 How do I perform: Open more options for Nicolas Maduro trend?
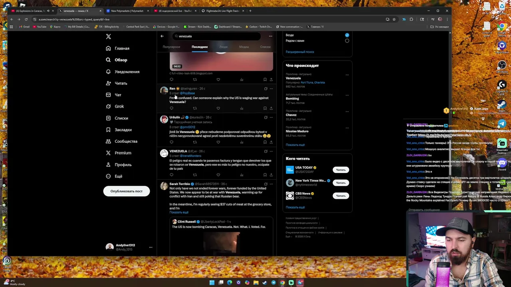click(347, 128)
